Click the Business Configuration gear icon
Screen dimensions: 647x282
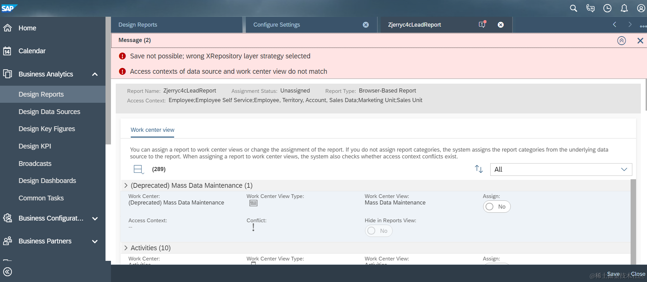(x=8, y=218)
